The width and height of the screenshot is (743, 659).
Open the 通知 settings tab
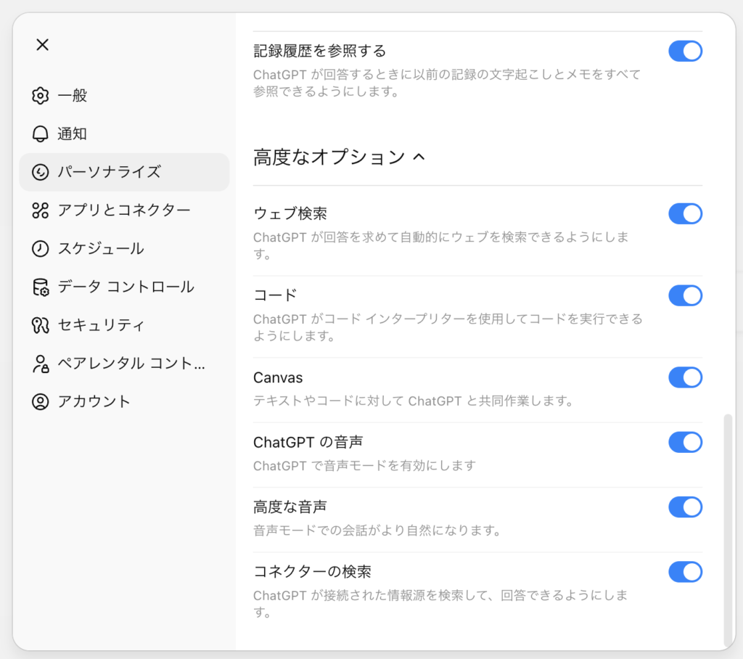pyautogui.click(x=73, y=134)
